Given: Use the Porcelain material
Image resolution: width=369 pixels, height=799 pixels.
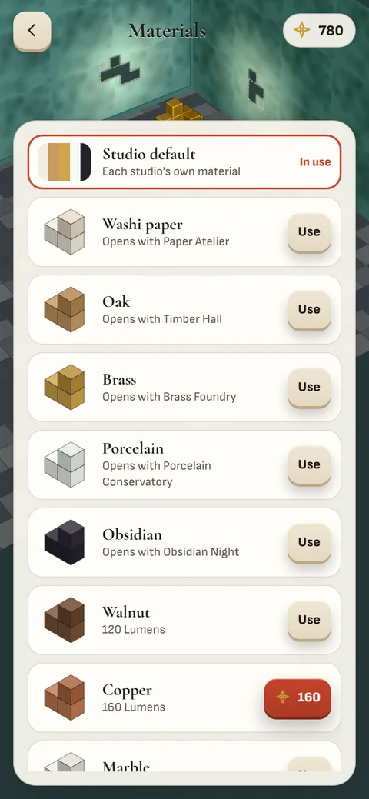Looking at the screenshot, I should click(309, 464).
